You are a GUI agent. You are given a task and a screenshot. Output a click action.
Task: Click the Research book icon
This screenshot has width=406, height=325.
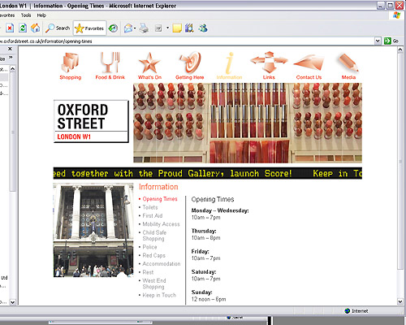[x=189, y=28]
